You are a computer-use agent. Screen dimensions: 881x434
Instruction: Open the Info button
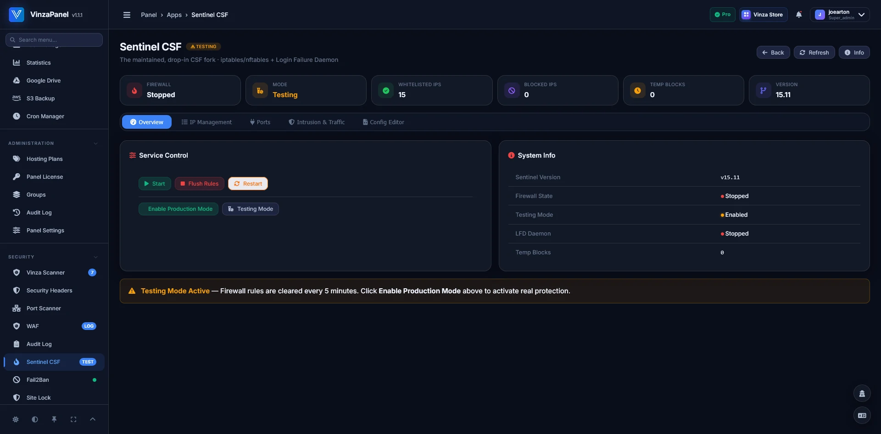(854, 53)
